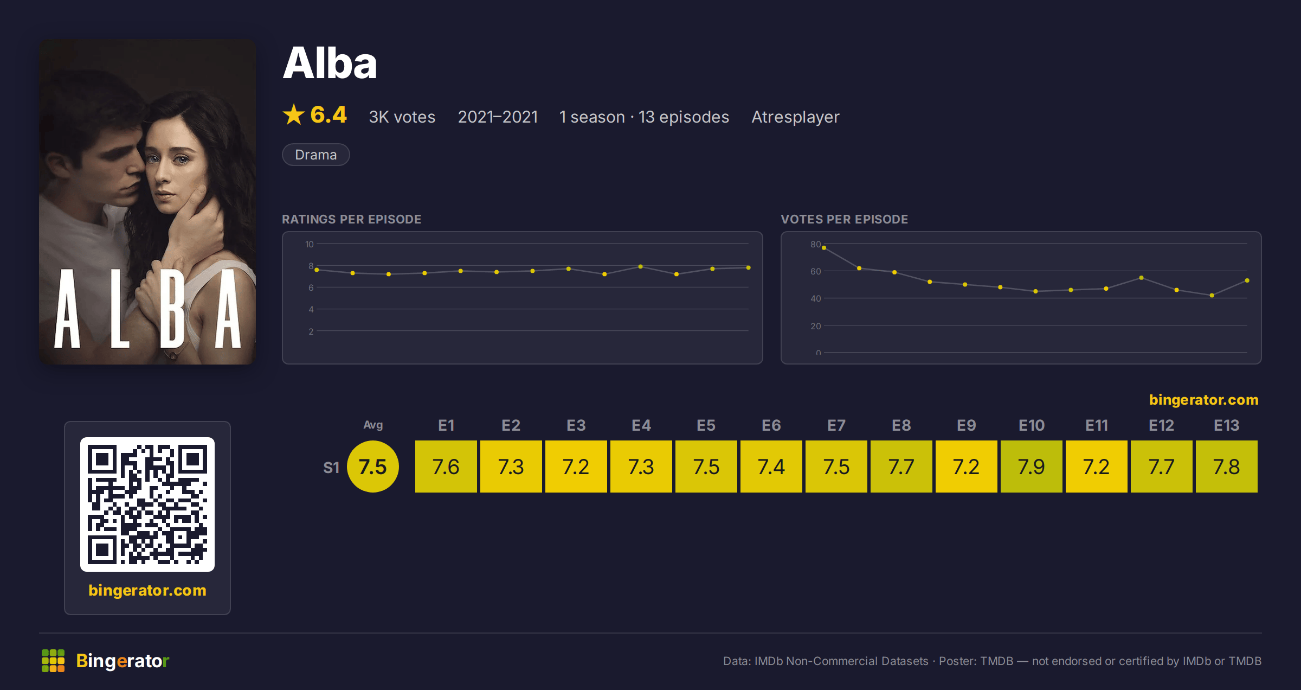Click the E10 rating tile 7.9

[x=1032, y=467]
